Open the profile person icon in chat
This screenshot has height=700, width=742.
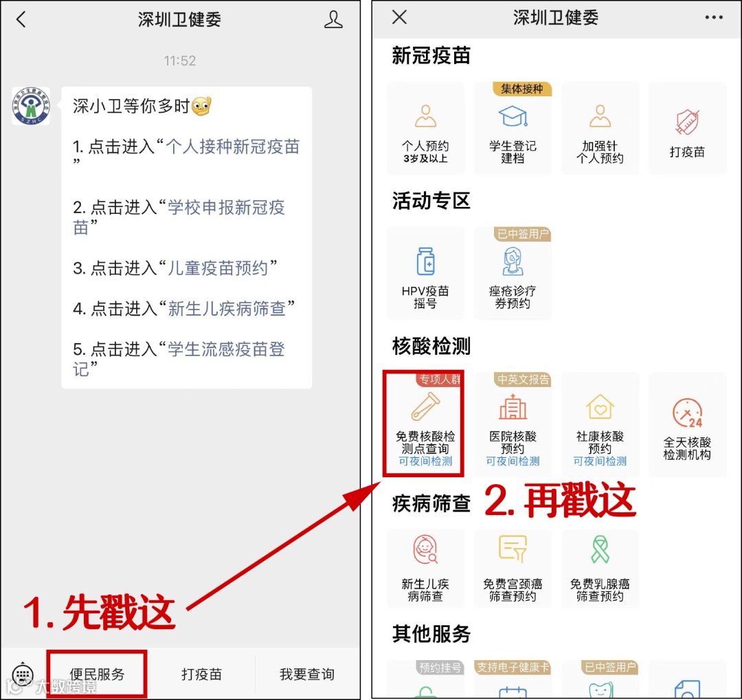[x=333, y=19]
